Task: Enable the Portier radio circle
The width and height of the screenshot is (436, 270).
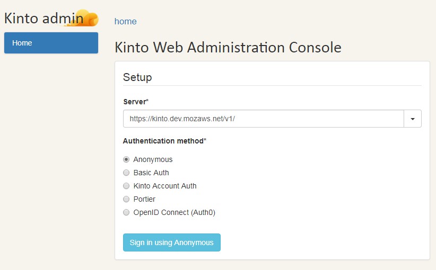Action: click(126, 199)
